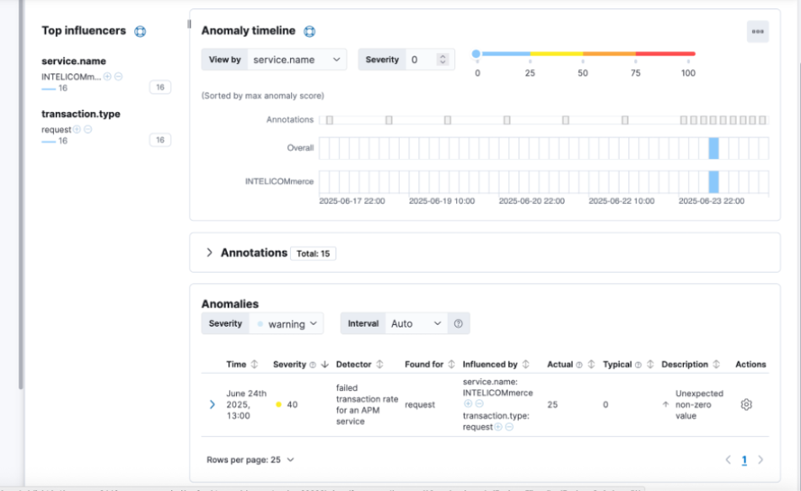Sort anomalies by Description column
Image resolution: width=801 pixels, height=491 pixels.
716,365
